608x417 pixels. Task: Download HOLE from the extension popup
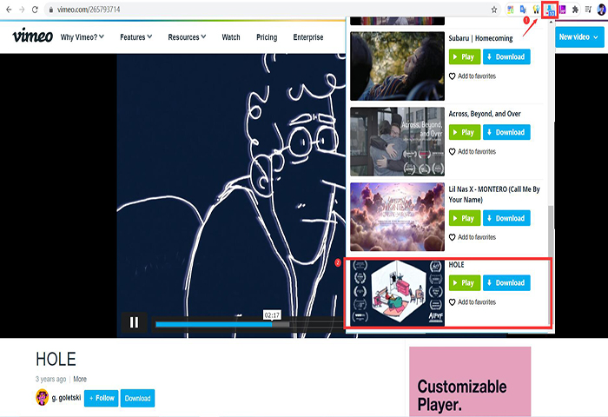(506, 283)
